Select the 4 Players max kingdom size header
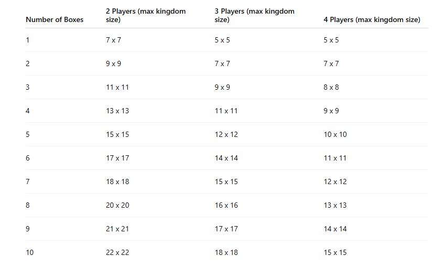Screen dimensions: 445x267 pyautogui.click(x=372, y=19)
